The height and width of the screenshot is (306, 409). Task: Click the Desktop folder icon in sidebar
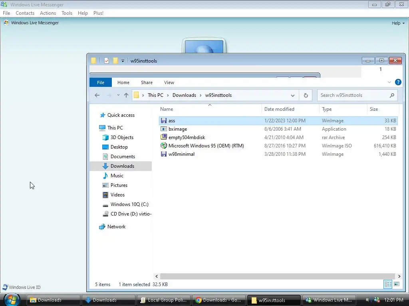click(105, 147)
